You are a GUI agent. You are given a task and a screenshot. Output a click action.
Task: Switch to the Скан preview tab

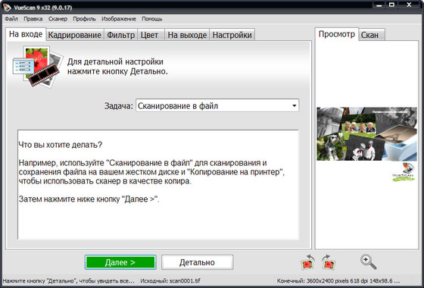[369, 35]
